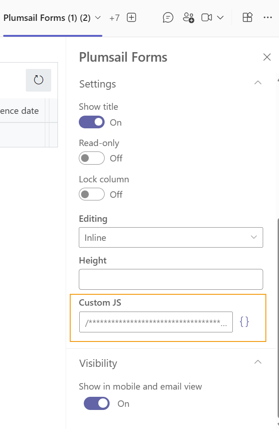This screenshot has width=279, height=429.
Task: Enable the Lock column toggle
Action: pos(91,195)
